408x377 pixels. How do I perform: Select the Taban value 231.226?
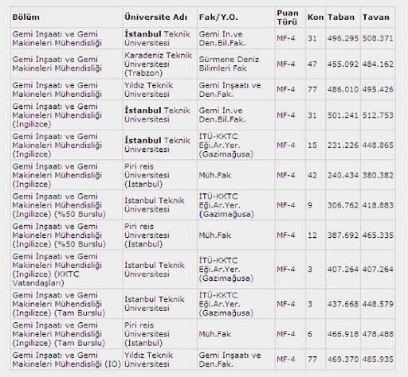(x=343, y=146)
